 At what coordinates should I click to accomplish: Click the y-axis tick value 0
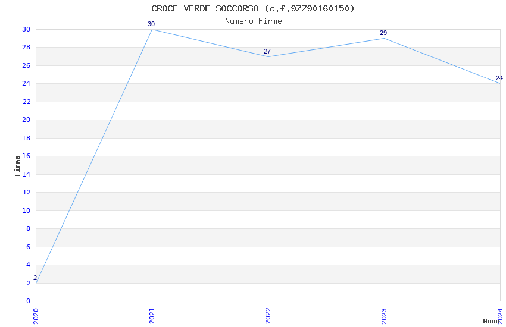[x=29, y=301]
